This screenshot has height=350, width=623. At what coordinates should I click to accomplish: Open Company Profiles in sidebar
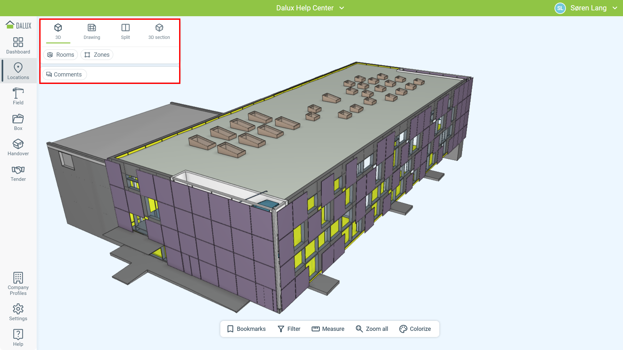coord(18,284)
